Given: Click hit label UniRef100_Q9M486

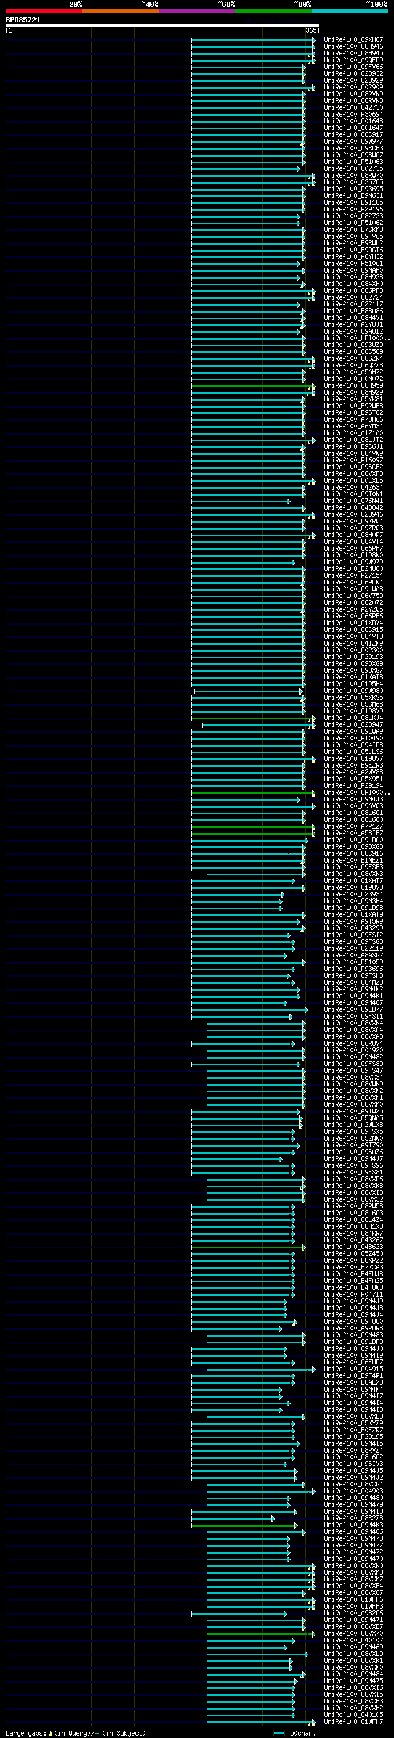Looking at the screenshot, I should tap(353, 1532).
